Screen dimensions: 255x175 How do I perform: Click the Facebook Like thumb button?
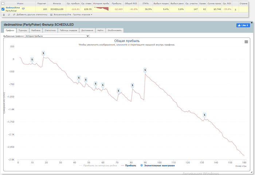[x=243, y=25]
